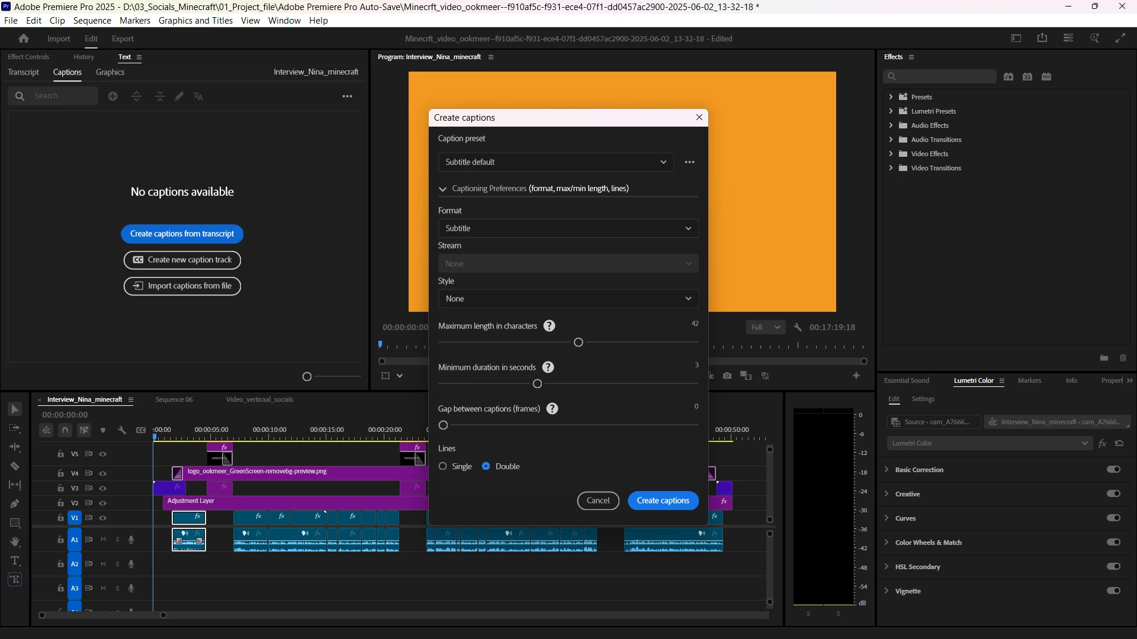Click Maximum length help question mark

[549, 326]
